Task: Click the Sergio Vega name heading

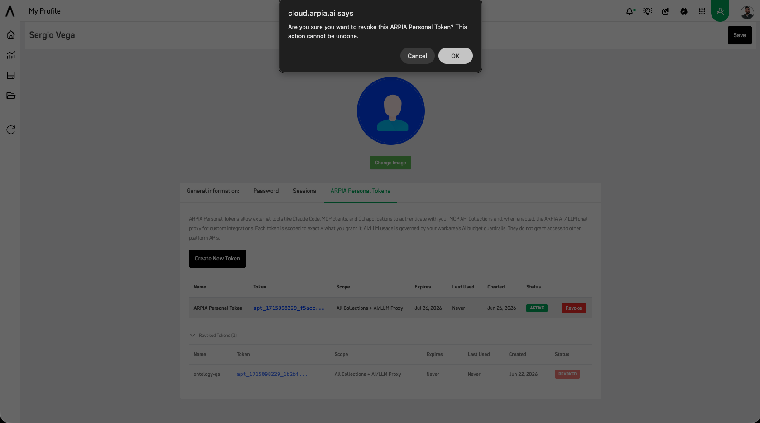Action: tap(52, 35)
